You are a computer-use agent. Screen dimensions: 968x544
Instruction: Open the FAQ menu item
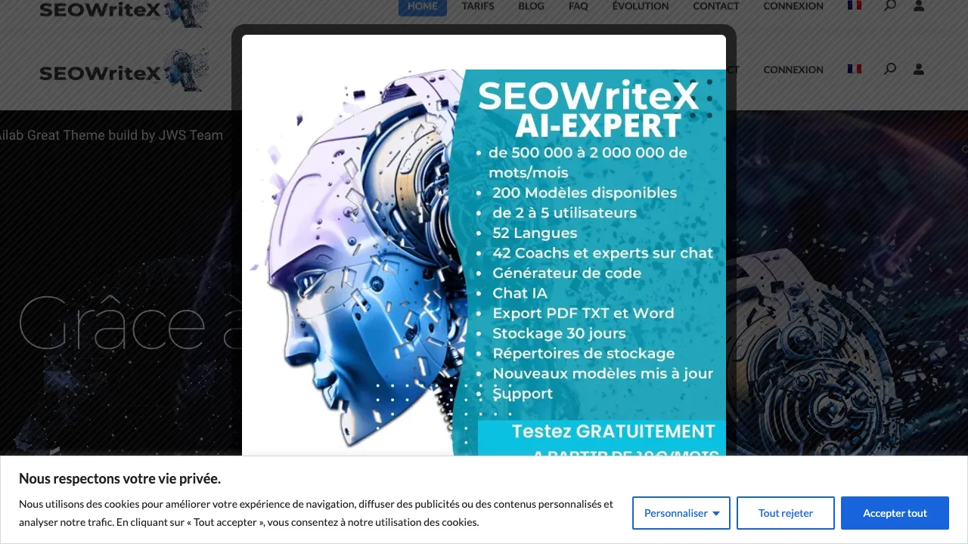(579, 6)
